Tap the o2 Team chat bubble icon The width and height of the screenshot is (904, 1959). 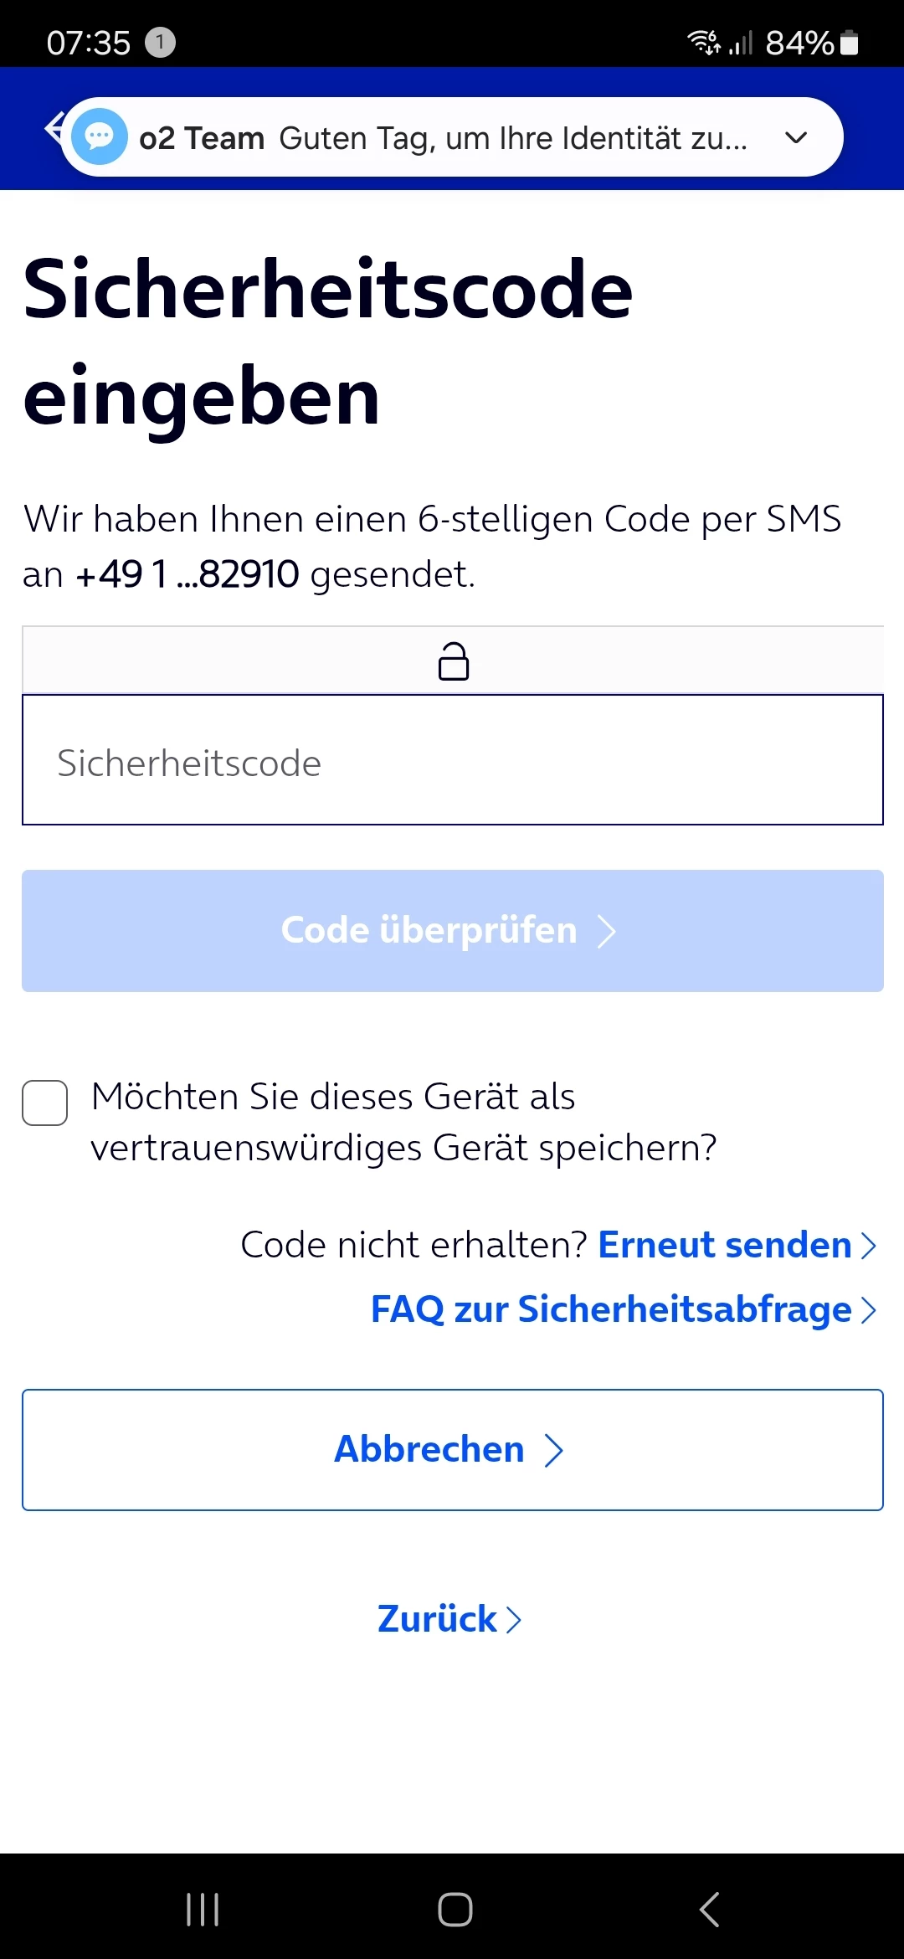(x=100, y=136)
